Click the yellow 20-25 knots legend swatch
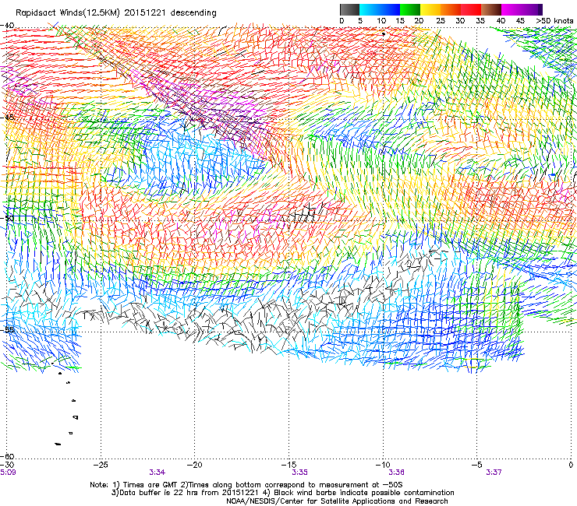This screenshot has height=506, width=577. (430, 9)
